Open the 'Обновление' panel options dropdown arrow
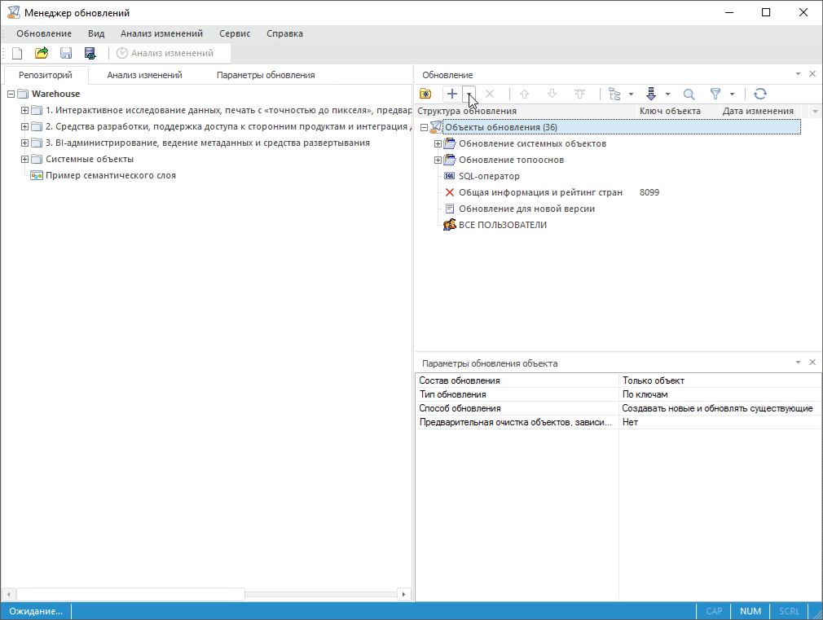Screen dimensions: 823x620 click(x=798, y=74)
